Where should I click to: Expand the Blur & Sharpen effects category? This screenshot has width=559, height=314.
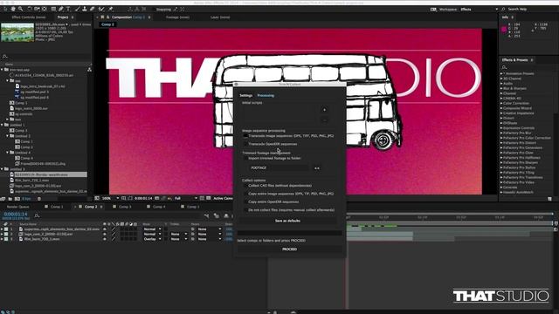[x=501, y=88]
